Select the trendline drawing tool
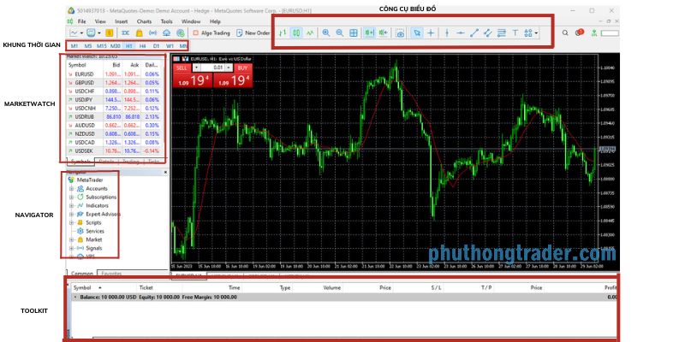This screenshot has width=685, height=342. pos(474,32)
